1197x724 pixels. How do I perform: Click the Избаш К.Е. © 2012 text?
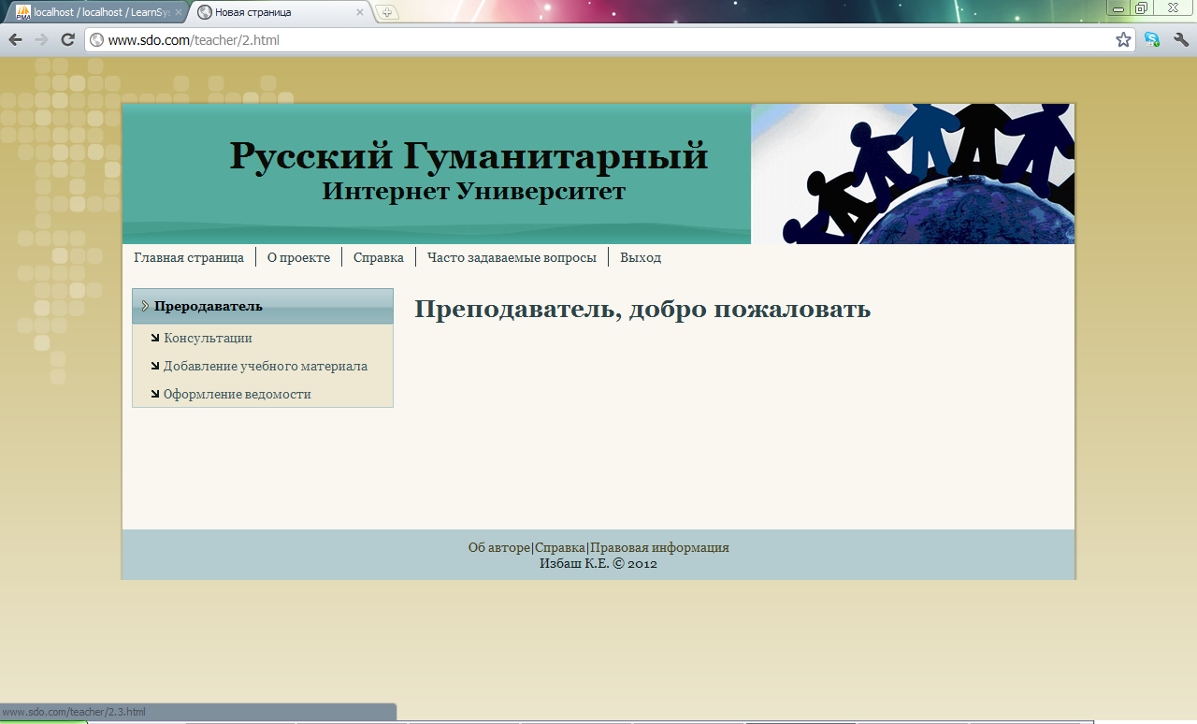[598, 563]
